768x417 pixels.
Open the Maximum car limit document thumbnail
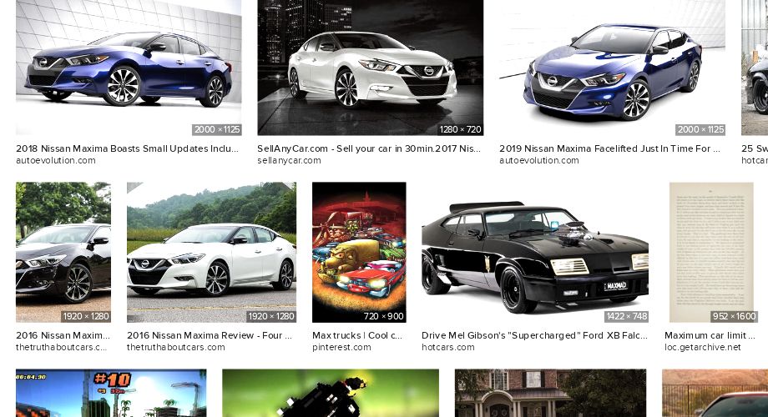[711, 252]
